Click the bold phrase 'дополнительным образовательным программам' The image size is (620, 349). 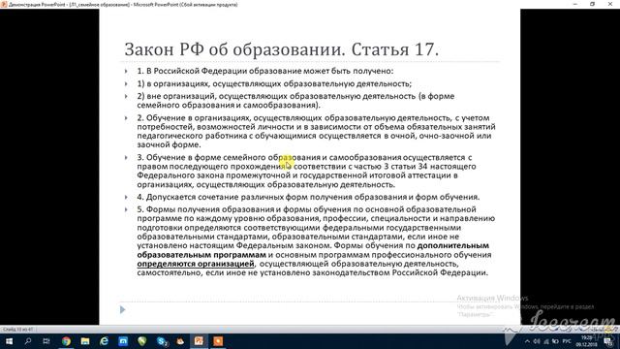click(x=313, y=250)
